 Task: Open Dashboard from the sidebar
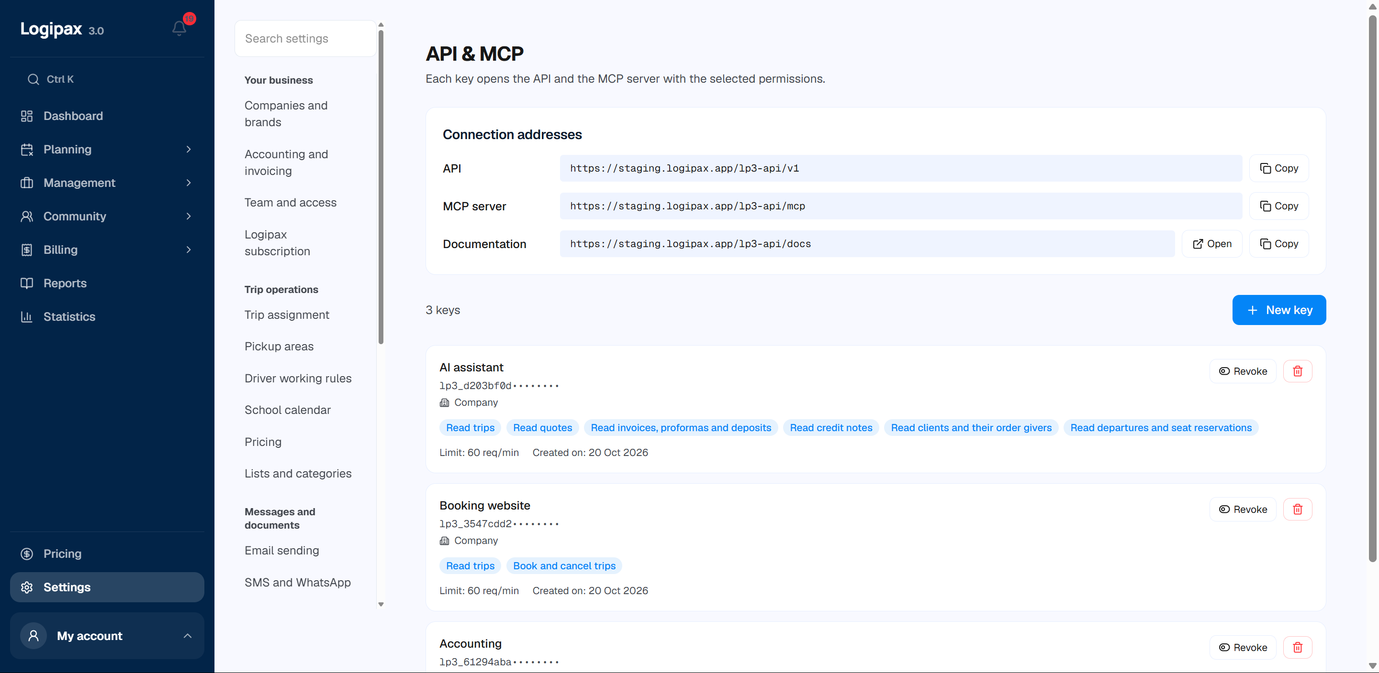click(107, 116)
